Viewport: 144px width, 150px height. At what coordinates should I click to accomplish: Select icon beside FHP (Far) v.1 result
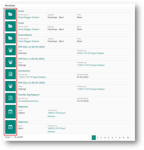pos(11,62)
